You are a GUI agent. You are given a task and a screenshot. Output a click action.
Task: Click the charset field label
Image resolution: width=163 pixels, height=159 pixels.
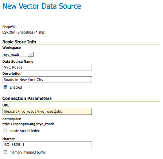click(8, 139)
